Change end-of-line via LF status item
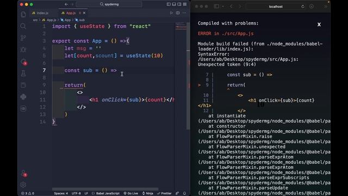The height and width of the screenshot is (196, 348). coord(86,193)
